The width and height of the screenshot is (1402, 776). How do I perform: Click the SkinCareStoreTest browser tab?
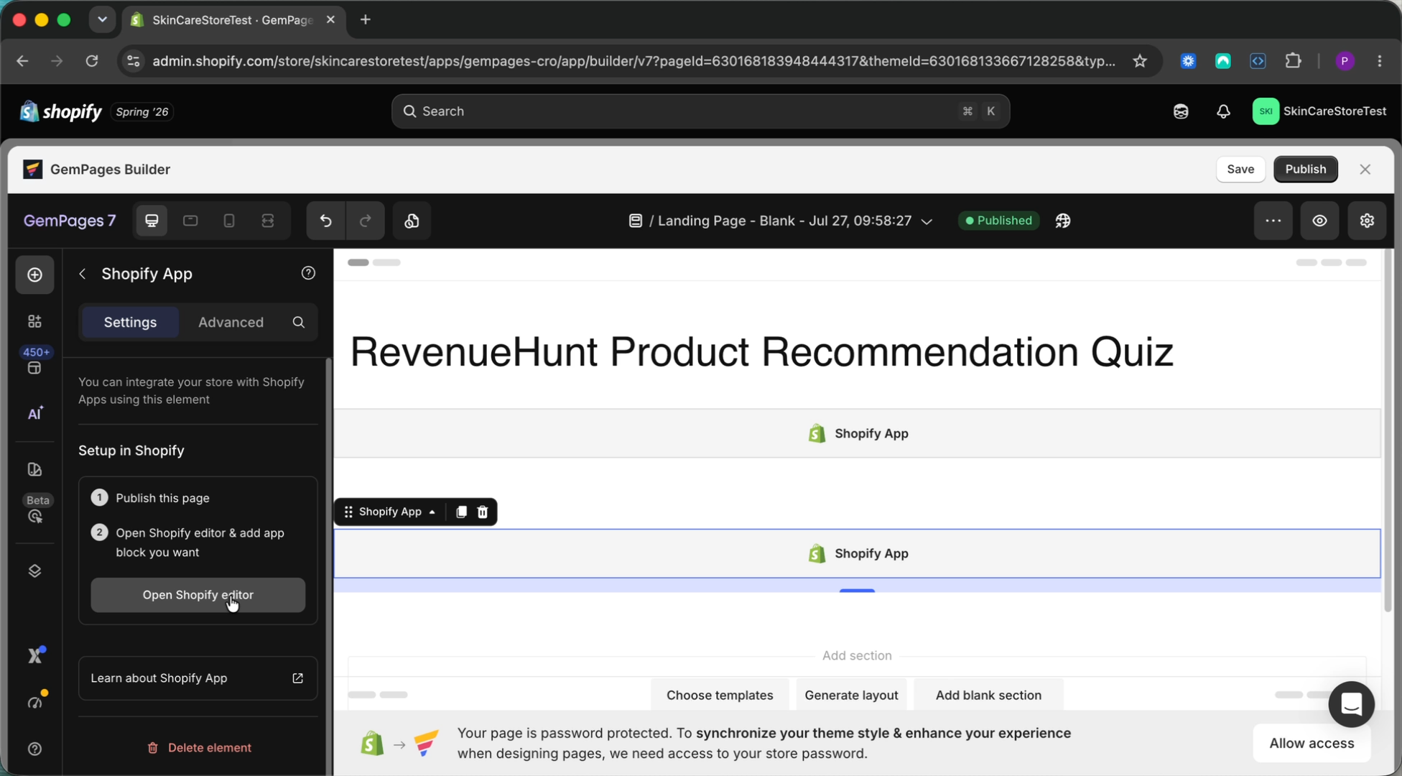(x=233, y=20)
